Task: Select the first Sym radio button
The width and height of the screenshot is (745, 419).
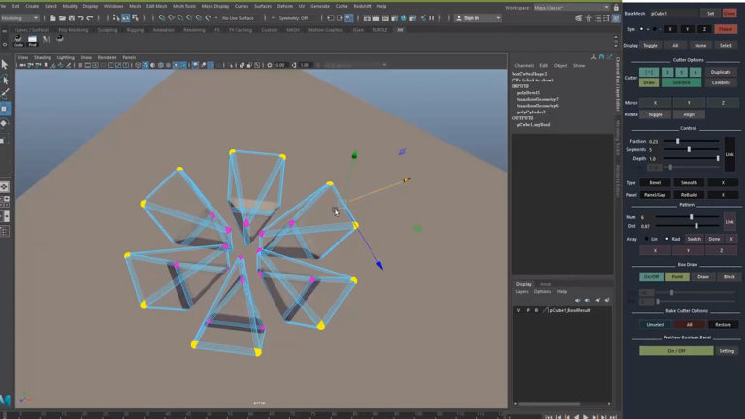Action: pyautogui.click(x=641, y=29)
